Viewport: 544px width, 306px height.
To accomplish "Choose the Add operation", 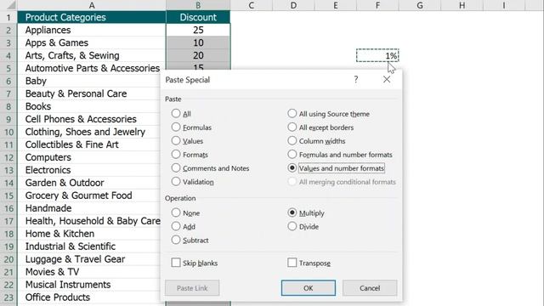I will click(x=184, y=226).
